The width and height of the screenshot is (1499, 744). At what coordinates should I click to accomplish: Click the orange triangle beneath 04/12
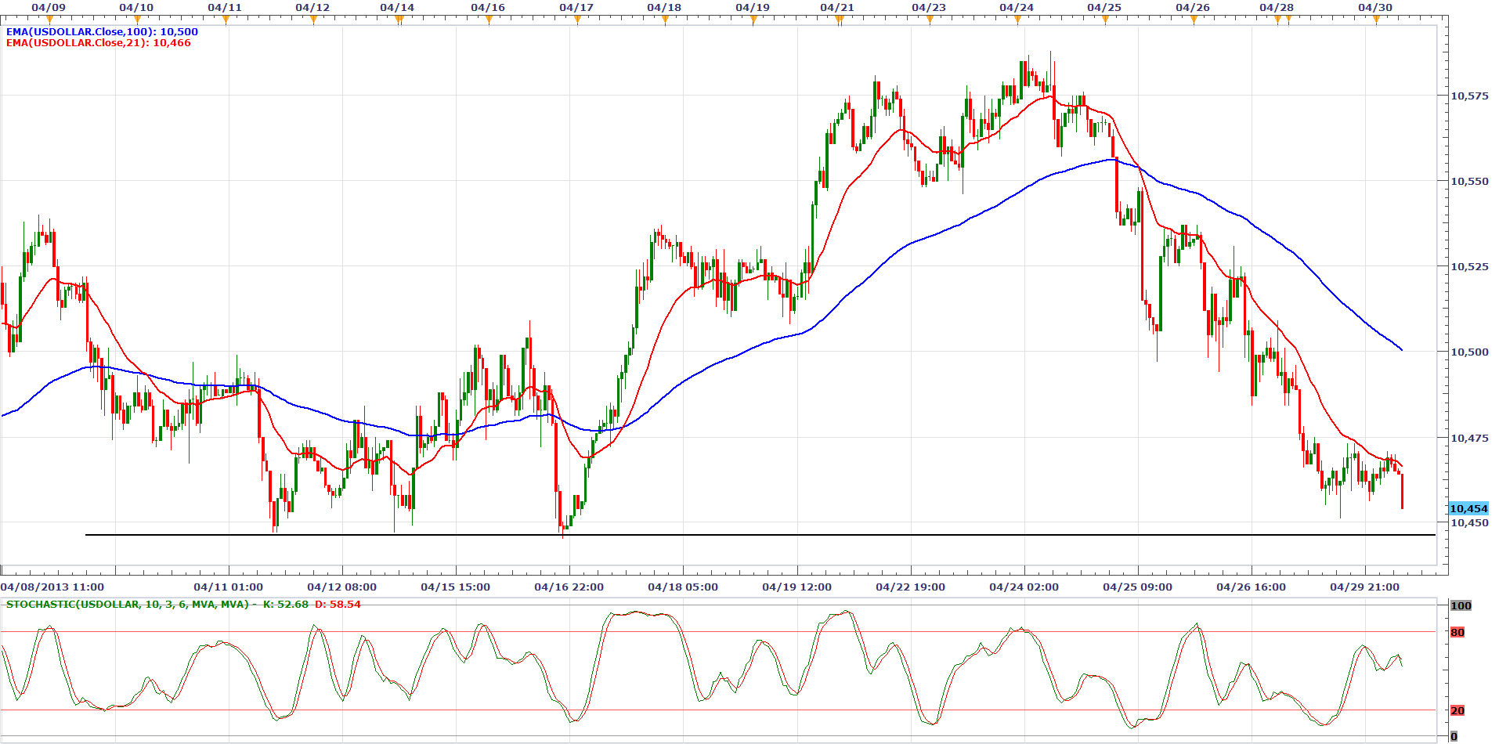313,20
